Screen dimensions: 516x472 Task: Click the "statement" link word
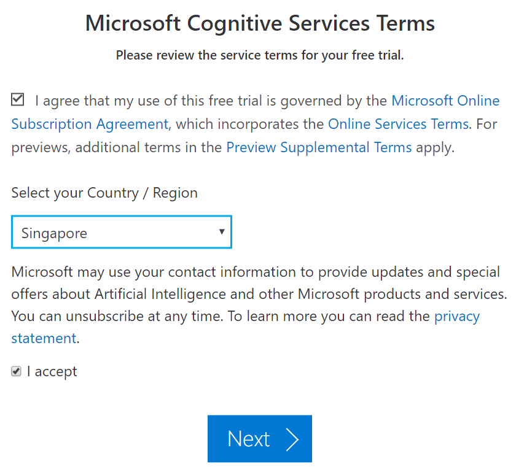(x=44, y=338)
